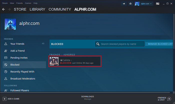The width and height of the screenshot is (175, 104).
Task: Minimize the Steam window
Action: point(163,4)
